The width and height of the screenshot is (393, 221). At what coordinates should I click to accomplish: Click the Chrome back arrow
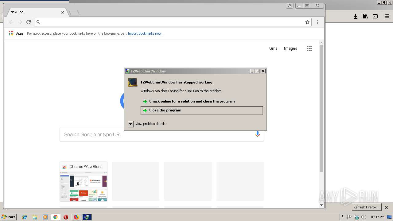click(x=11, y=22)
